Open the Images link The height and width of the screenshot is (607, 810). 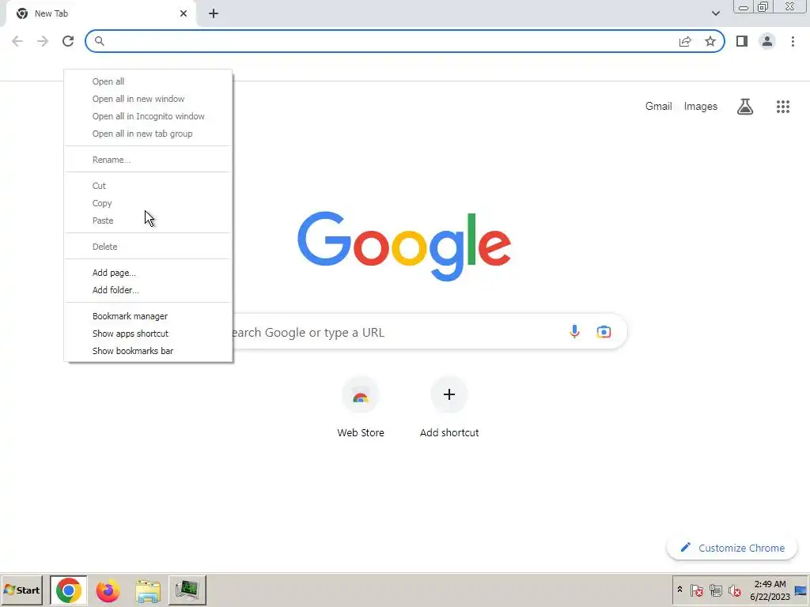pyautogui.click(x=701, y=107)
